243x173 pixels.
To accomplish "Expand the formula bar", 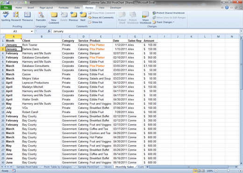I will click(x=241, y=31).
